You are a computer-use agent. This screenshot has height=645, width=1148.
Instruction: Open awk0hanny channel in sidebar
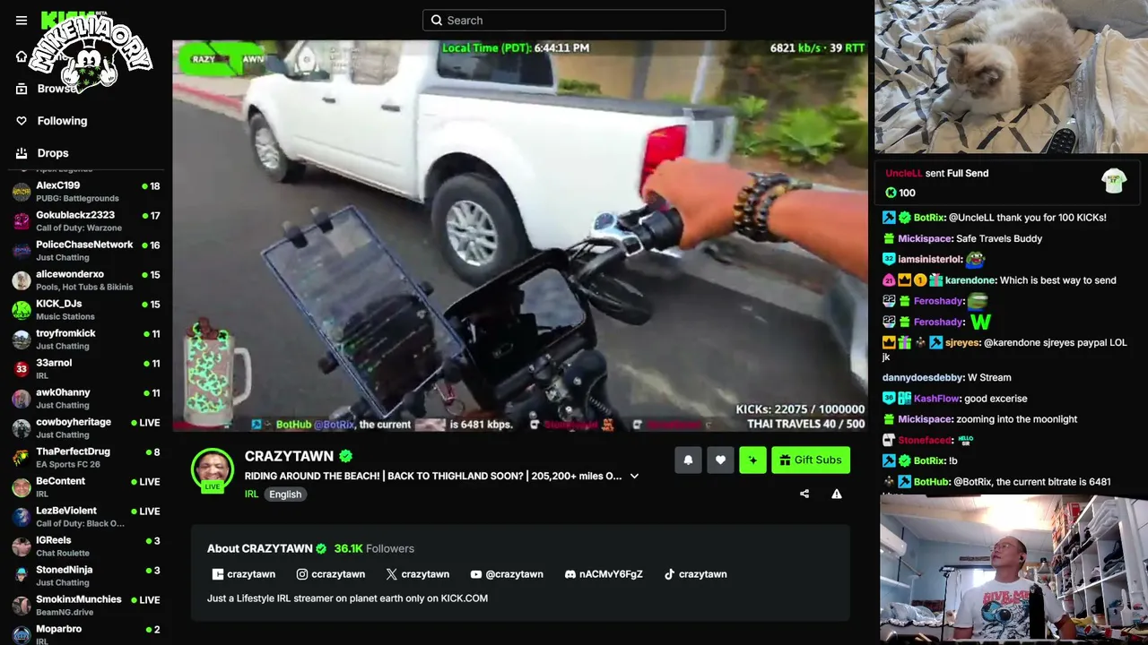click(x=86, y=399)
